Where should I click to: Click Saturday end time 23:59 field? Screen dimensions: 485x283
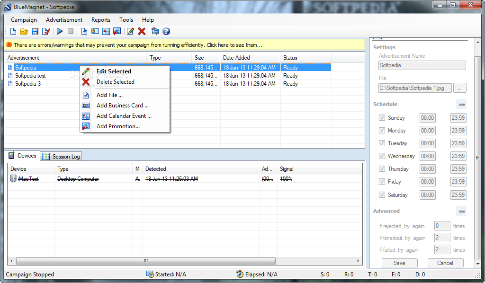click(458, 195)
